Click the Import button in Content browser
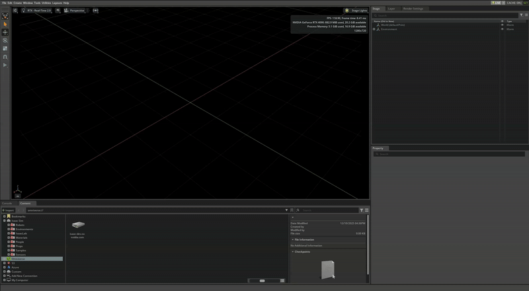Viewport: 529px width, 291px height. point(9,210)
